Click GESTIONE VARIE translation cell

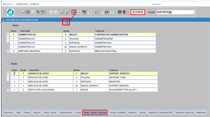pyautogui.click(x=133, y=77)
